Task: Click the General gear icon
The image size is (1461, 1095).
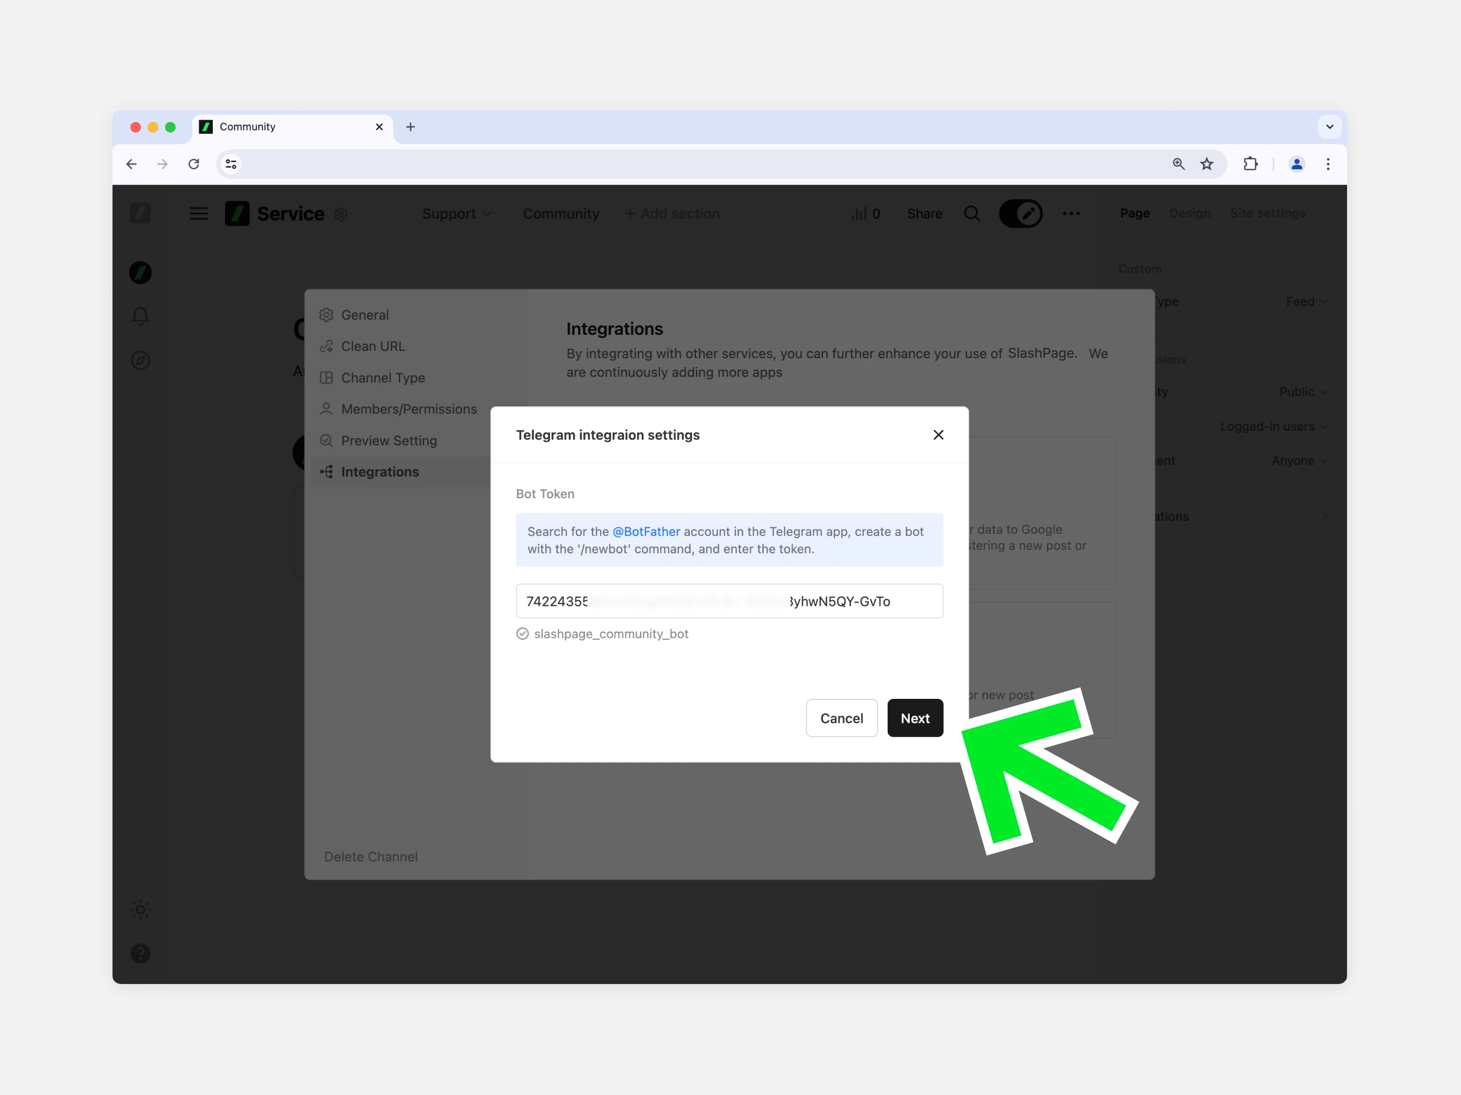Action: point(326,315)
